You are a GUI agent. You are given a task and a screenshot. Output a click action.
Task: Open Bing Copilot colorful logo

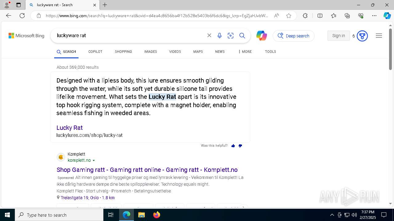pos(261,36)
